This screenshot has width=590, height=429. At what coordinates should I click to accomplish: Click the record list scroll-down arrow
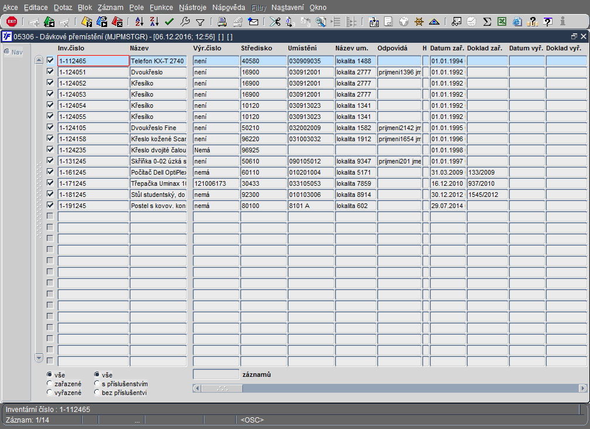[x=39, y=357]
